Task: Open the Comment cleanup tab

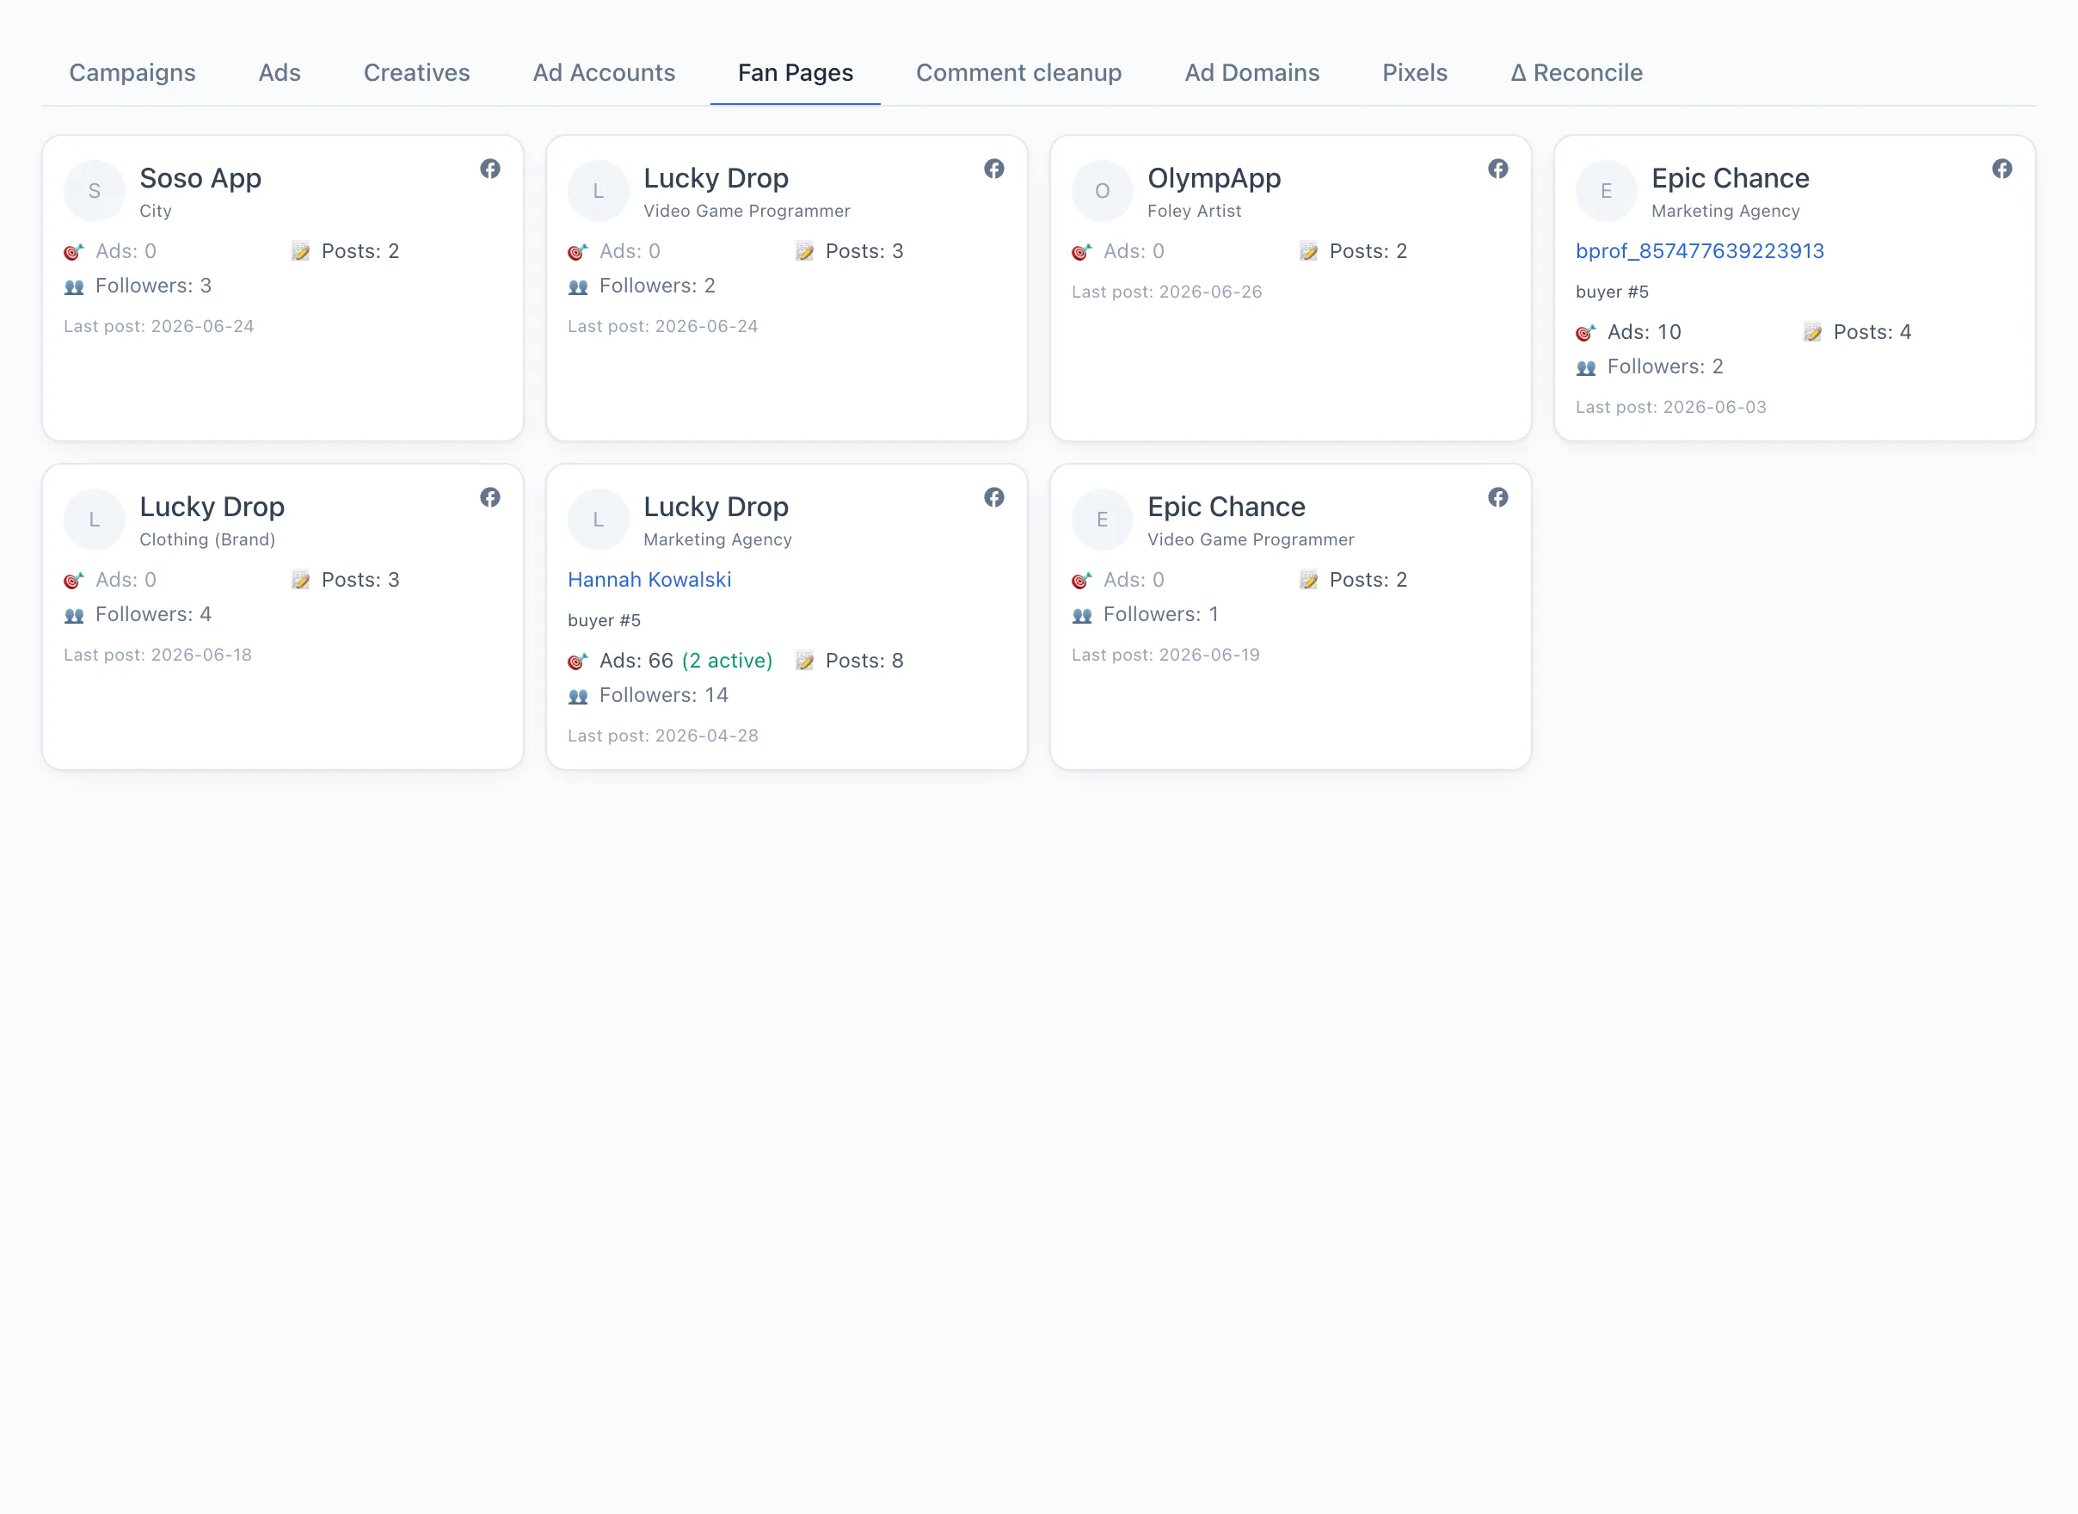Action: pos(1019,72)
